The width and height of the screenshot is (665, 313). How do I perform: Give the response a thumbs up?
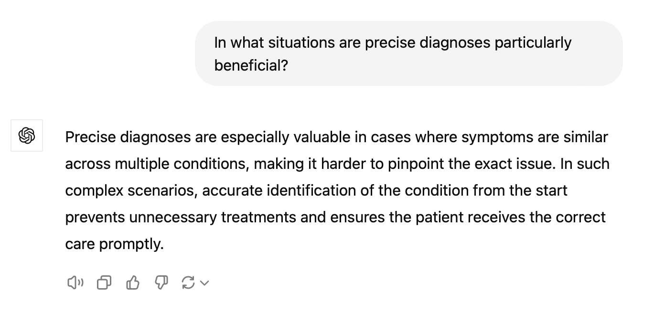(132, 283)
